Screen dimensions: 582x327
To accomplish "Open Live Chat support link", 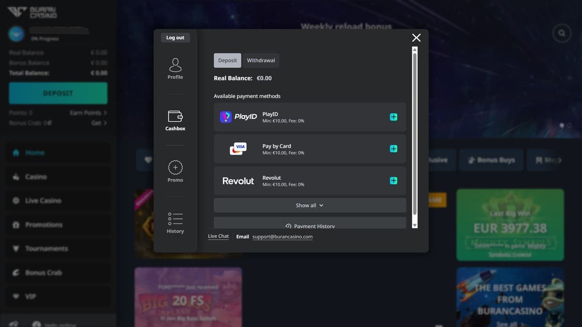I will pos(218,236).
